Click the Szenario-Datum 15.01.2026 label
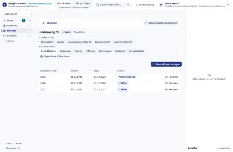233x152 pixels. click(x=40, y=4)
